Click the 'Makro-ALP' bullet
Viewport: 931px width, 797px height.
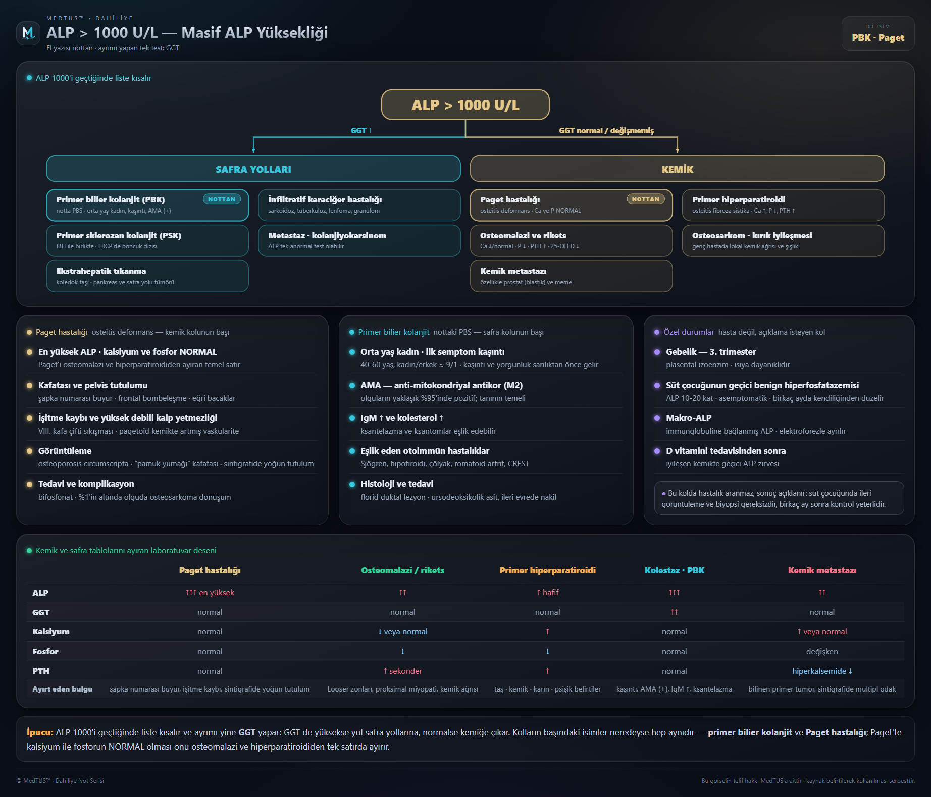[x=689, y=418]
